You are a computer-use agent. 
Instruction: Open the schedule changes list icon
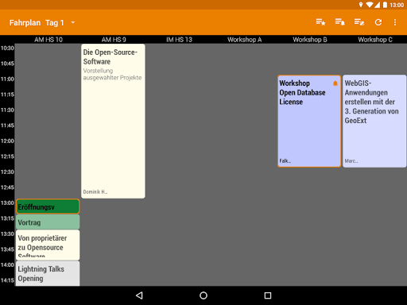coord(359,22)
